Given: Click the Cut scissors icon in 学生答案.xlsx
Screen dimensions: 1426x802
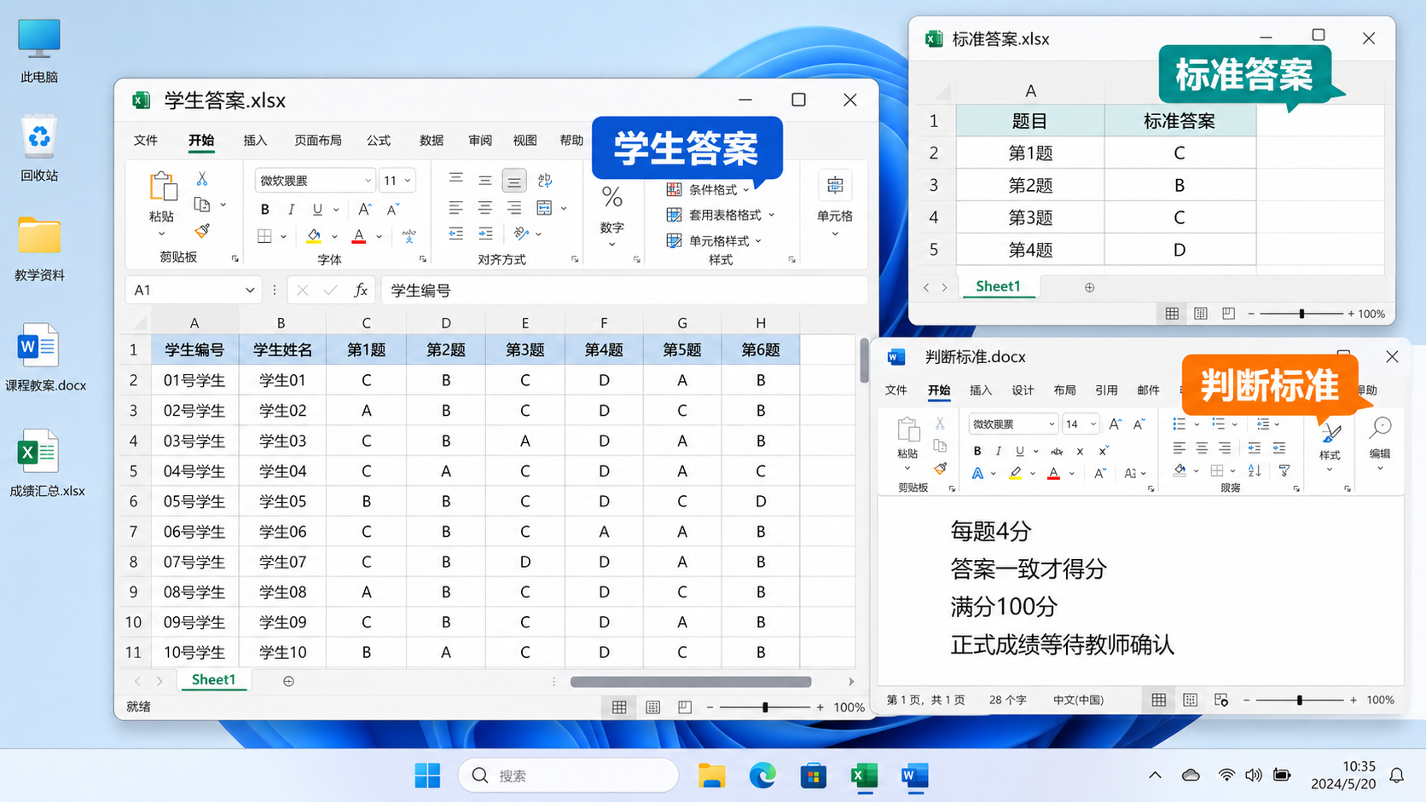Looking at the screenshot, I should tap(202, 178).
